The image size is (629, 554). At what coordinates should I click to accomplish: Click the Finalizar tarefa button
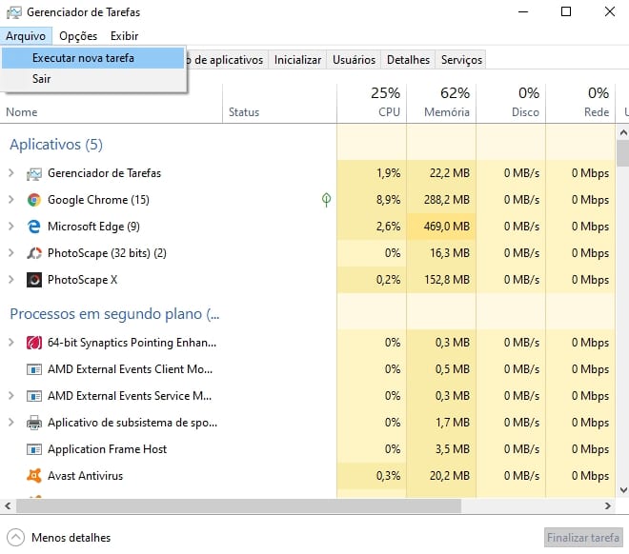(583, 538)
